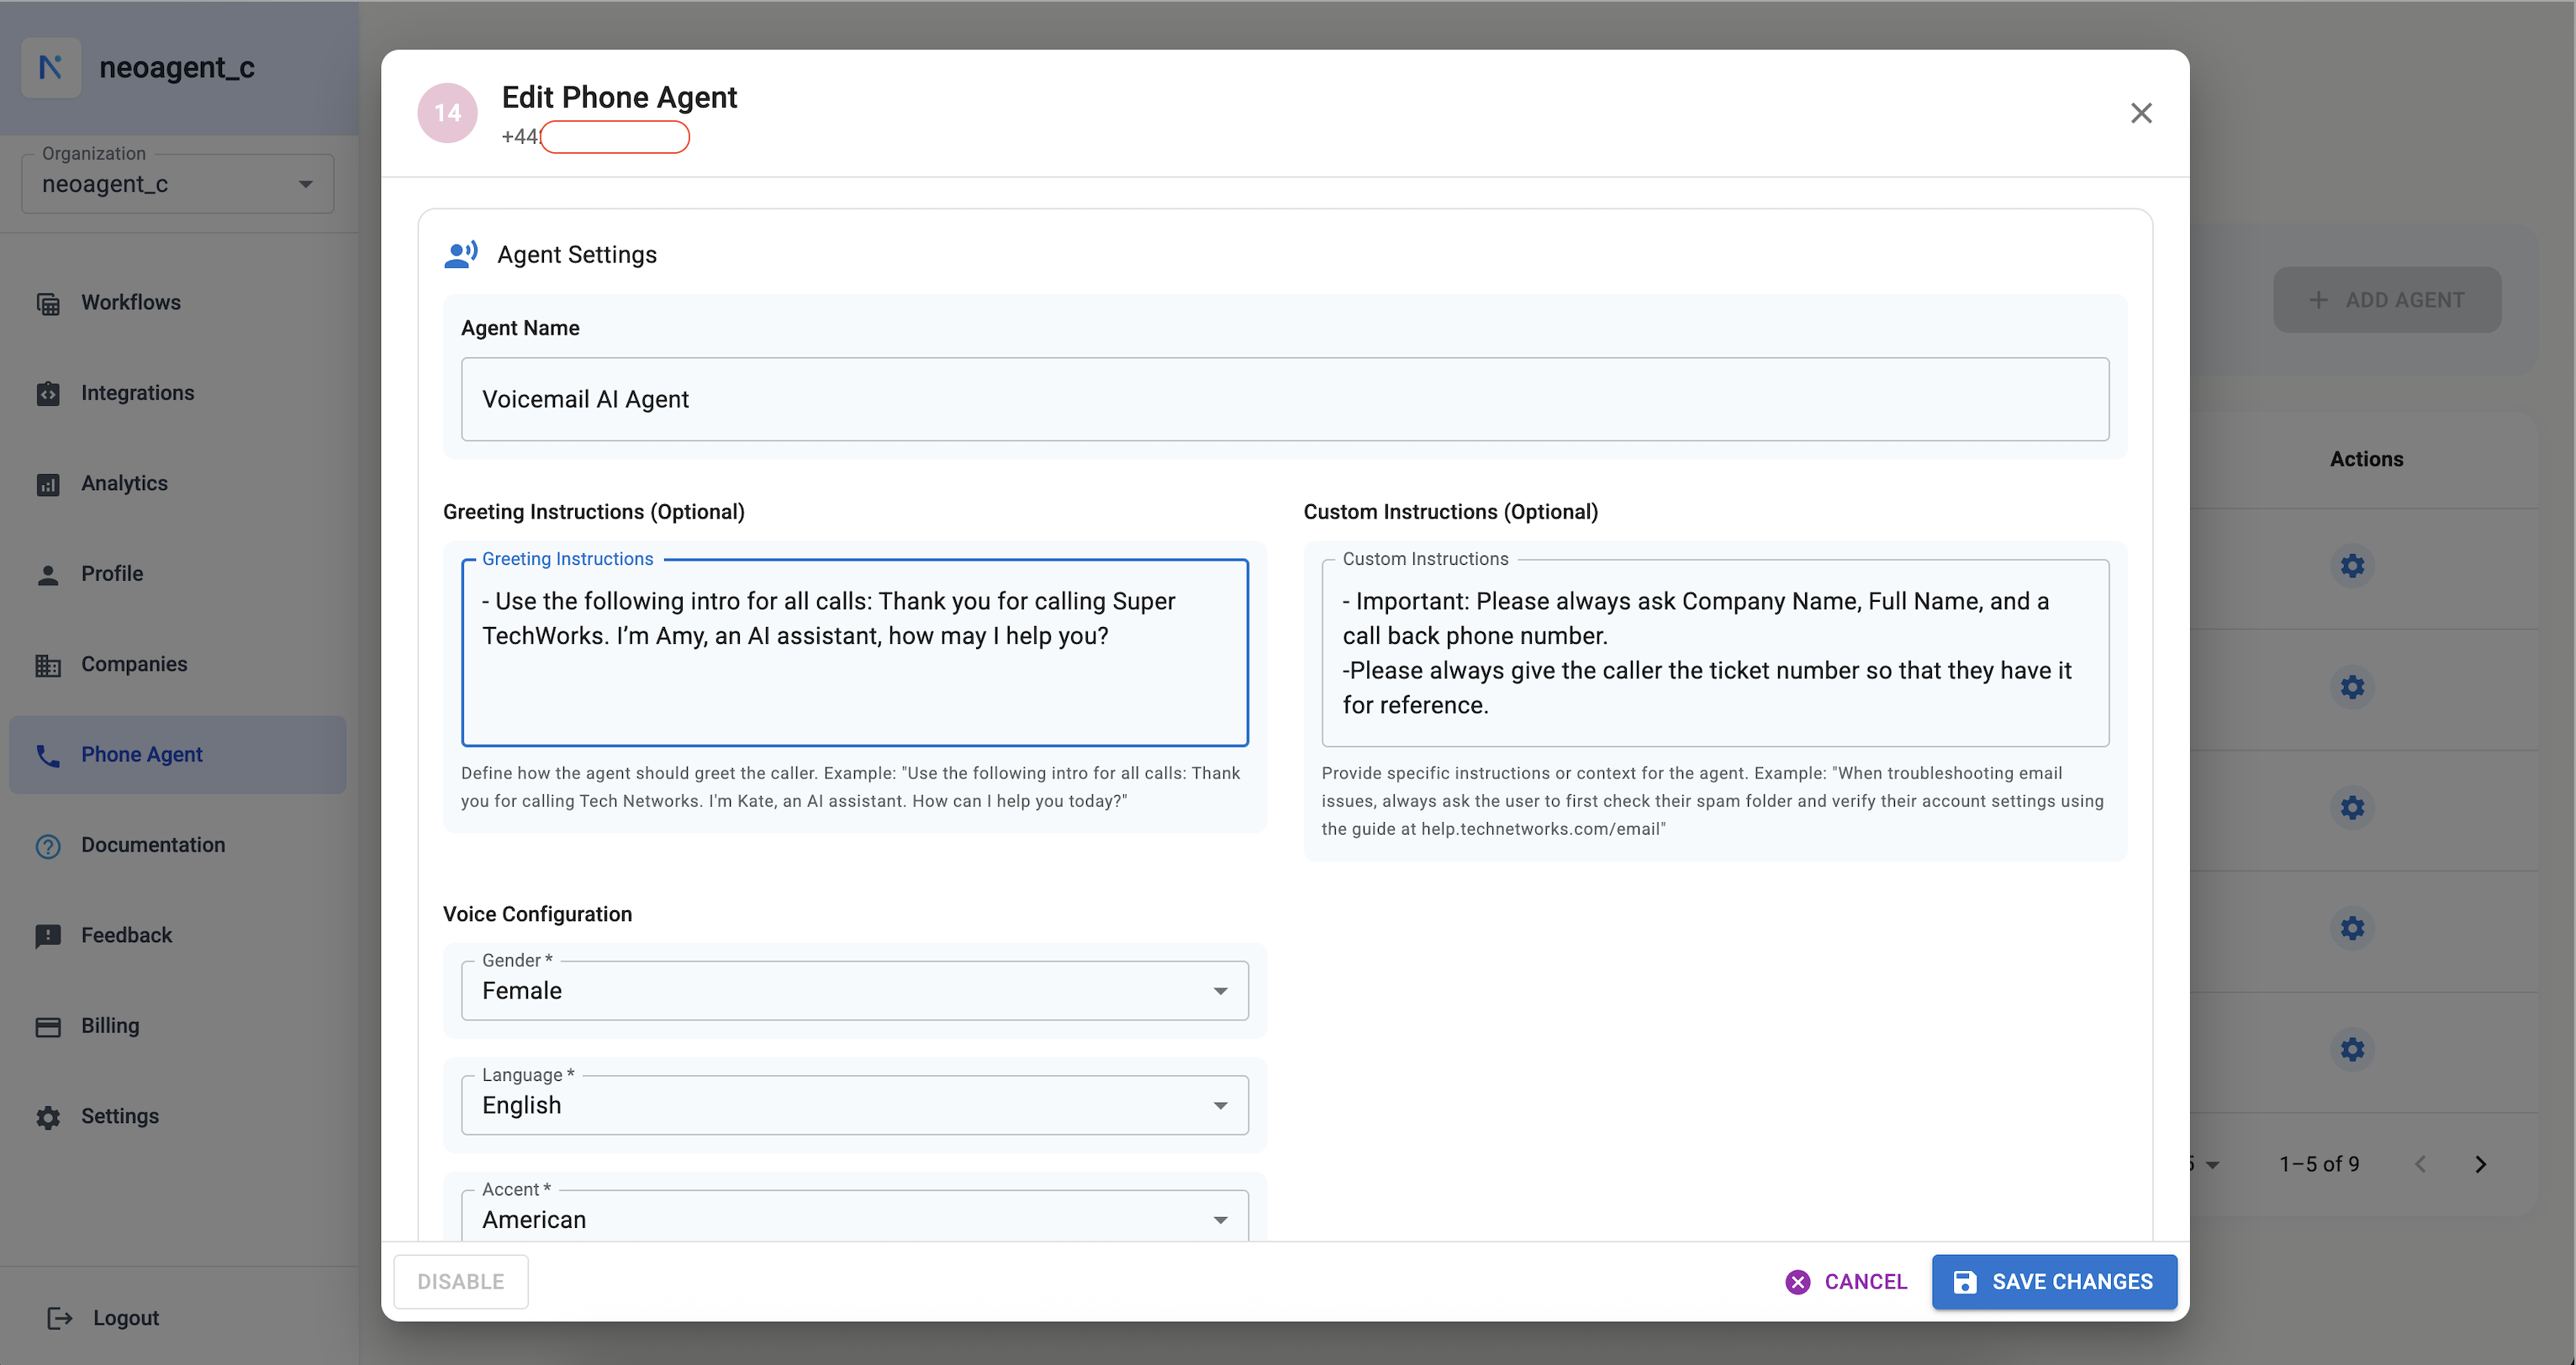Click the Companies building icon
Screen dimensions: 2576x1365
point(48,665)
